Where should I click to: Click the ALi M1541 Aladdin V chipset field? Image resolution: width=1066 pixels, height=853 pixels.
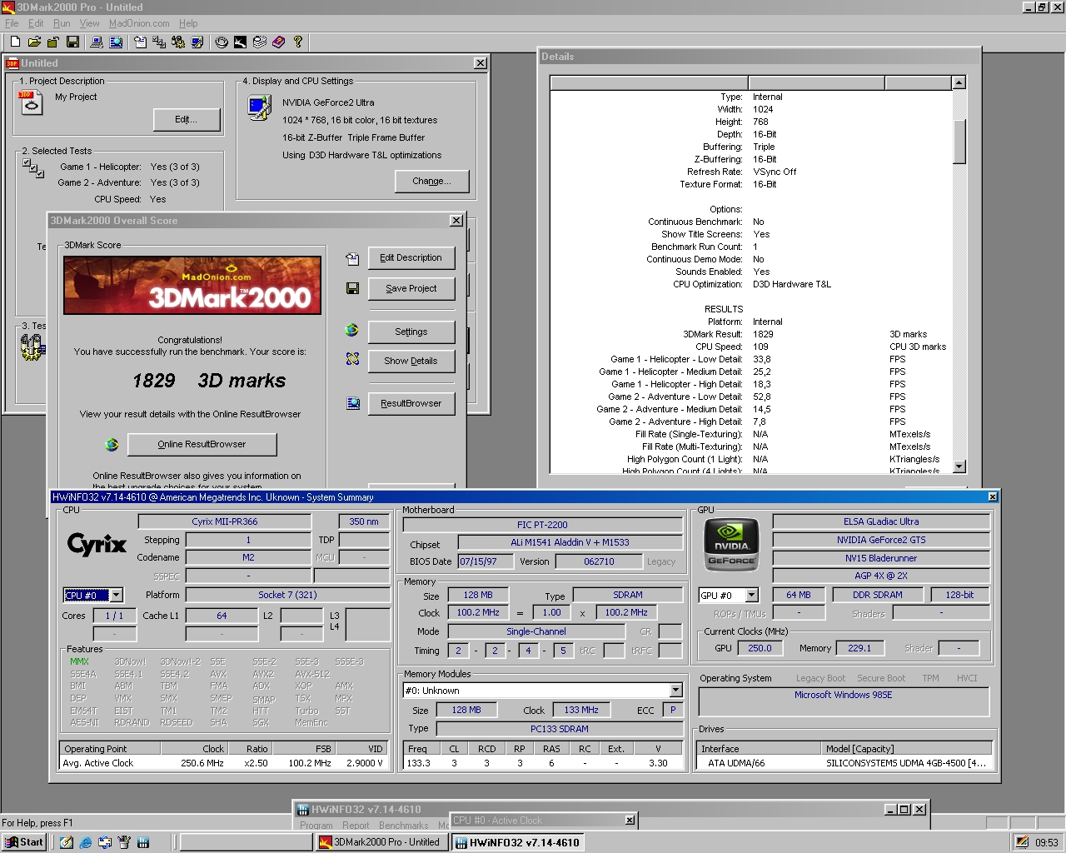[570, 542]
